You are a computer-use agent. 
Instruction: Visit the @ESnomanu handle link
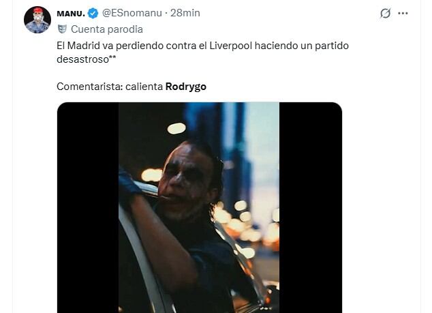coord(132,14)
